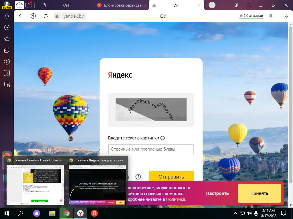Click the captcha image
The image size is (293, 219).
tap(151, 110)
